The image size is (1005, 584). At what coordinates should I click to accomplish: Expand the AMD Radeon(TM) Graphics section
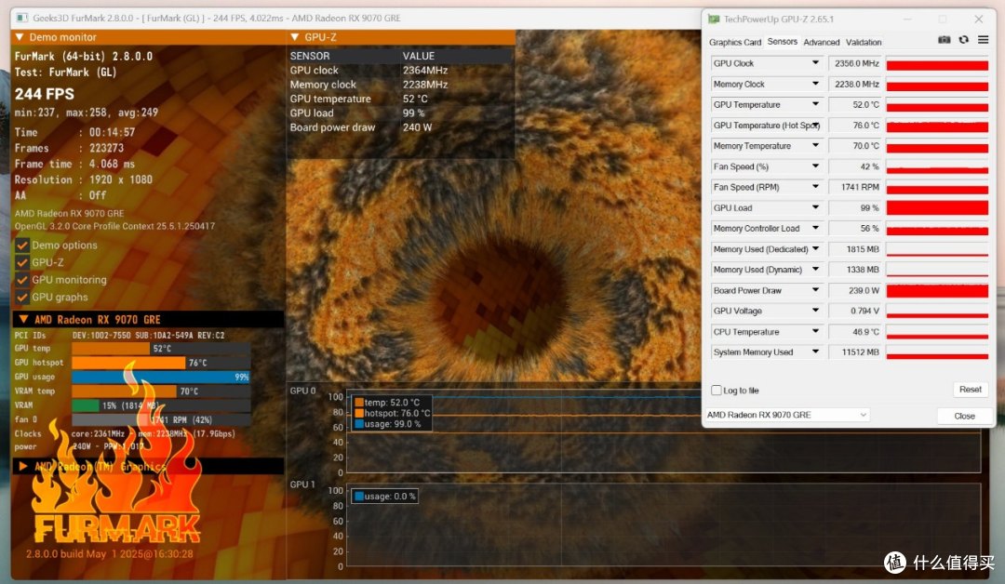tap(23, 466)
